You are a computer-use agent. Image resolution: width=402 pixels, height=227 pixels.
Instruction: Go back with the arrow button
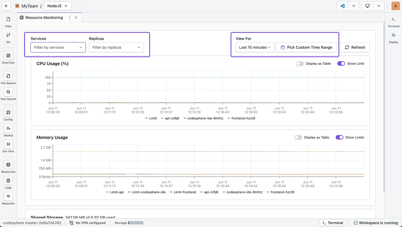coord(6,6)
